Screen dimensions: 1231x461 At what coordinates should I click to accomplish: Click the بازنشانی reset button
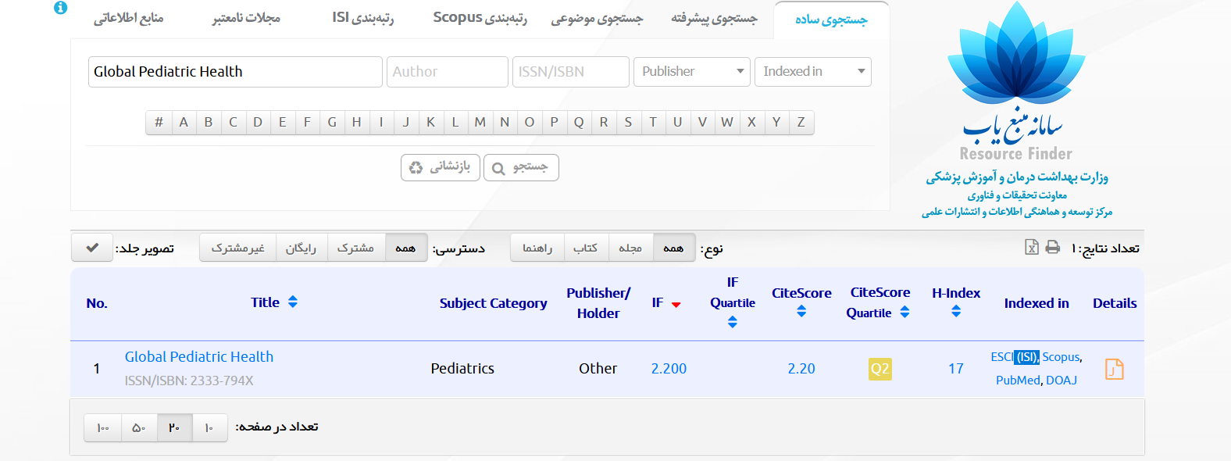click(440, 167)
